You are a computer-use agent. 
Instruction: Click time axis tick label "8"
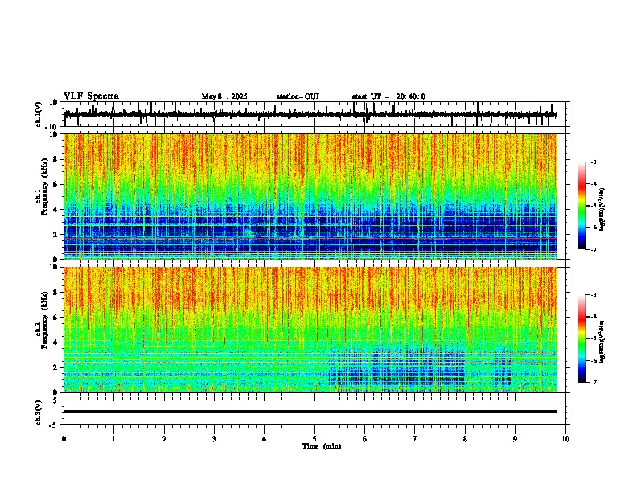[465, 439]
